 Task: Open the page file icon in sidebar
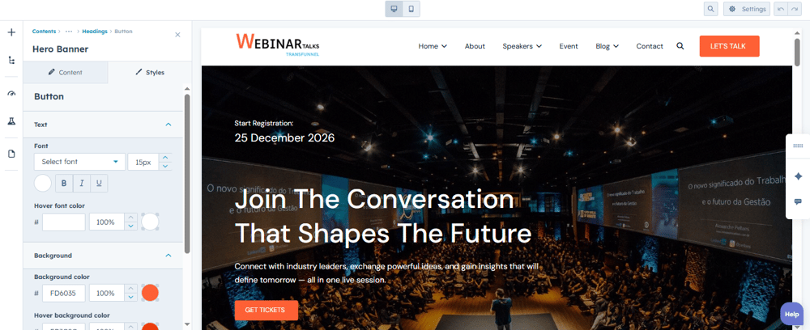click(11, 154)
